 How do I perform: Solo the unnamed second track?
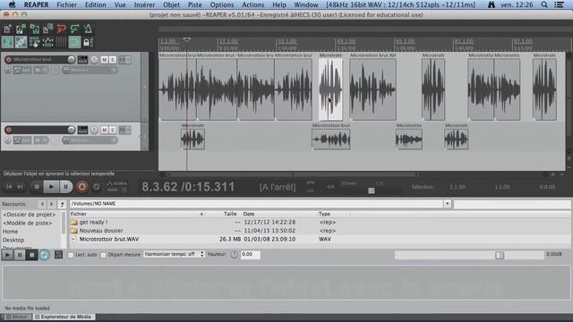point(113,130)
